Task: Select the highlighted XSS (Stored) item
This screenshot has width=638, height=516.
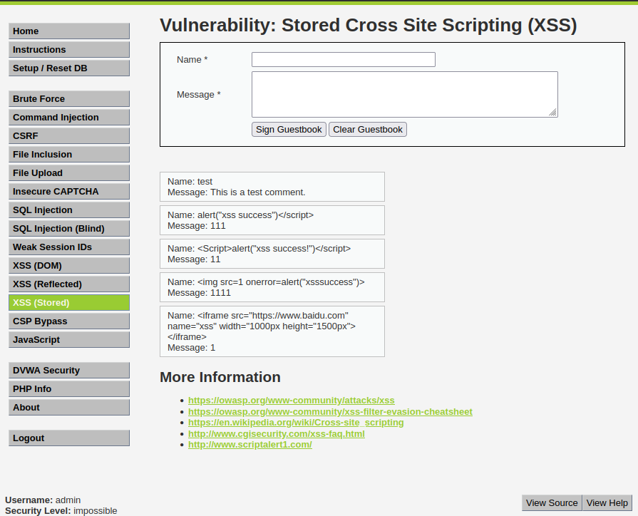Action: coord(69,303)
